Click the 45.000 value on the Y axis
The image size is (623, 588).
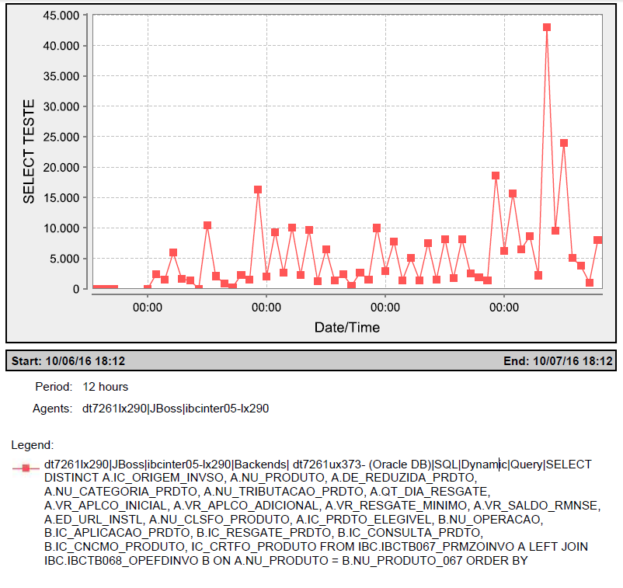pos(61,13)
